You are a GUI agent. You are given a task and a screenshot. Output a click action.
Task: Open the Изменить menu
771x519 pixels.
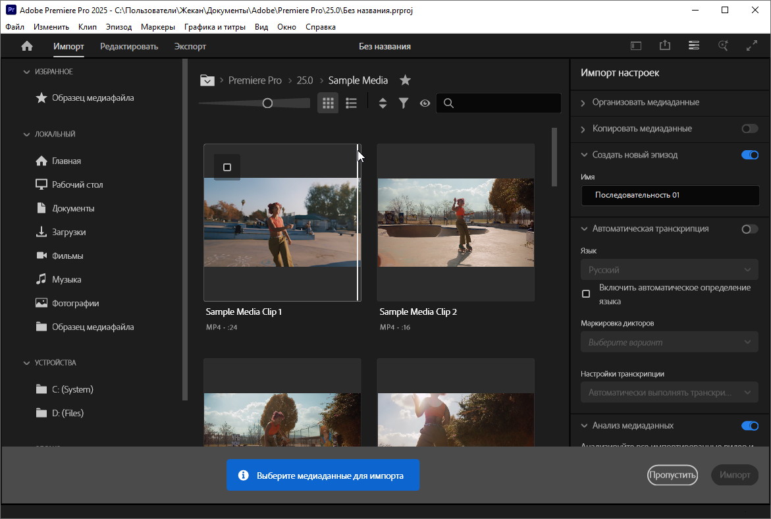tap(51, 26)
